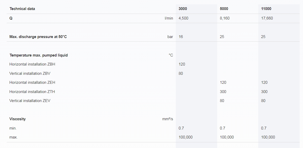Click the 8,160 flow rate value
The height and width of the screenshot is (148, 303).
(x=225, y=18)
